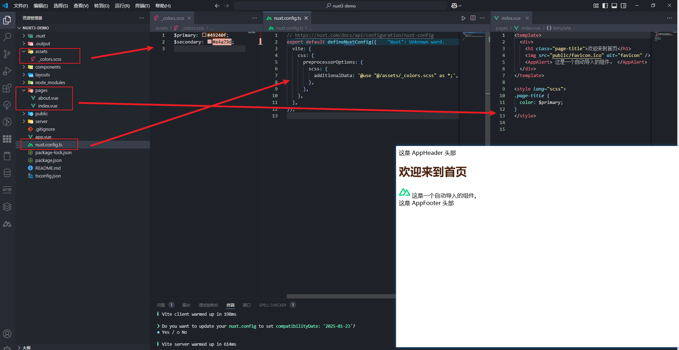Open the Explorer view in the activity bar
This screenshot has width=679, height=350.
(x=7, y=20)
